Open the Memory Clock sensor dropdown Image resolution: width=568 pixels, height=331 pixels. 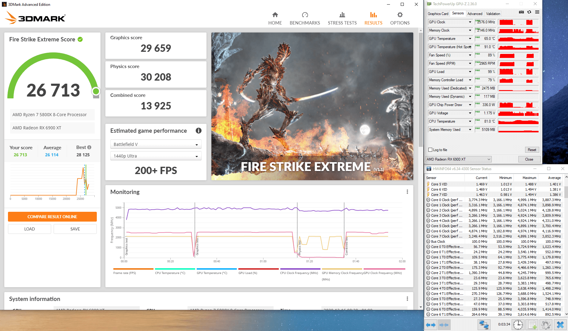(470, 30)
